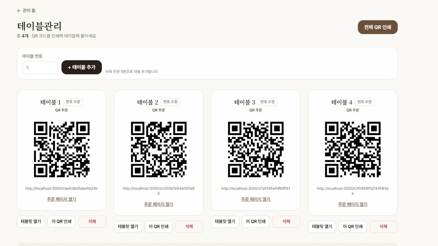Edit number of 테이블 4 via 번호 수정
The width and height of the screenshot is (438, 246).
(364, 102)
